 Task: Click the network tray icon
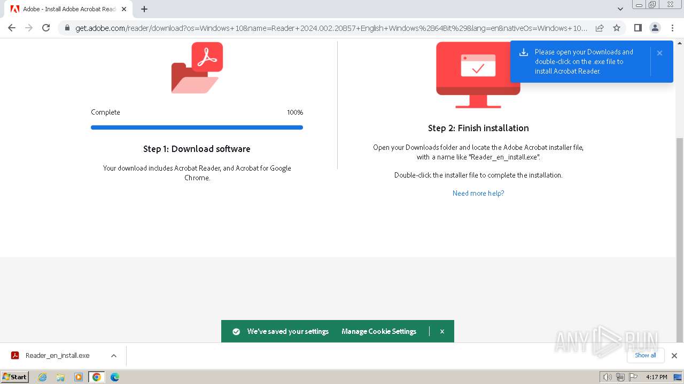click(x=620, y=377)
